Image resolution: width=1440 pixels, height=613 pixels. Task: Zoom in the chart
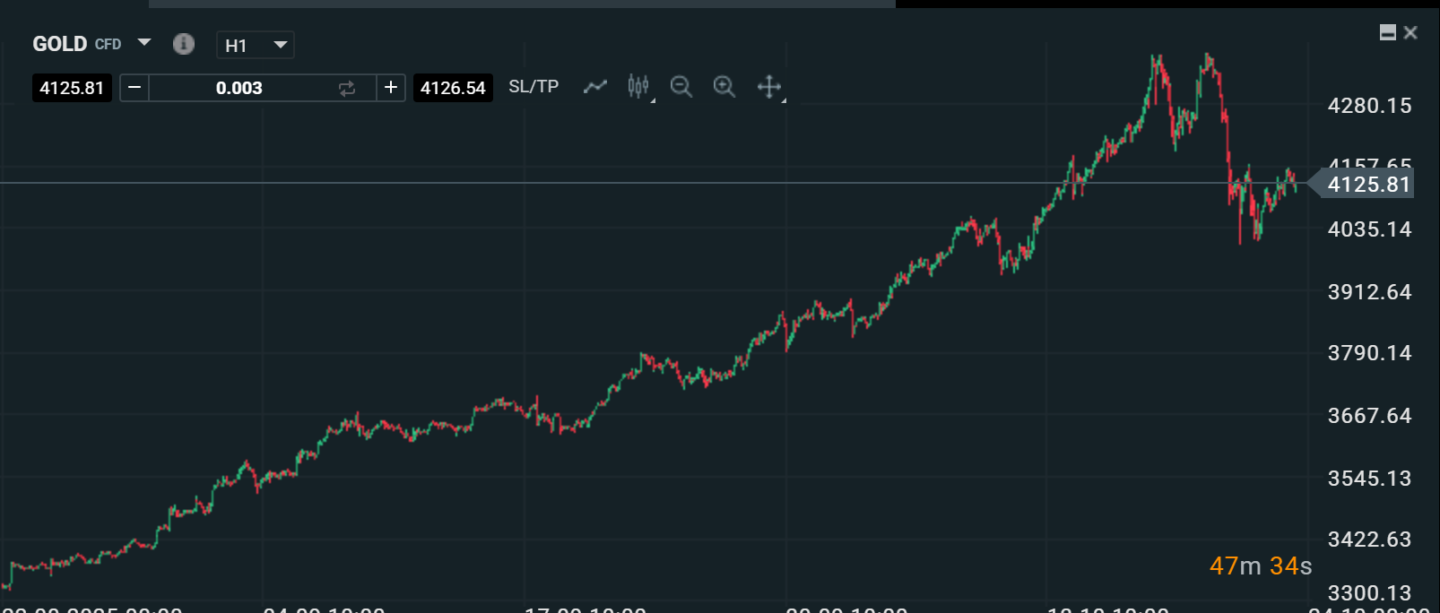(724, 87)
